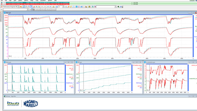The image size is (197, 111).
Task: Open help via the blue question mark icon
Action: point(121,7)
